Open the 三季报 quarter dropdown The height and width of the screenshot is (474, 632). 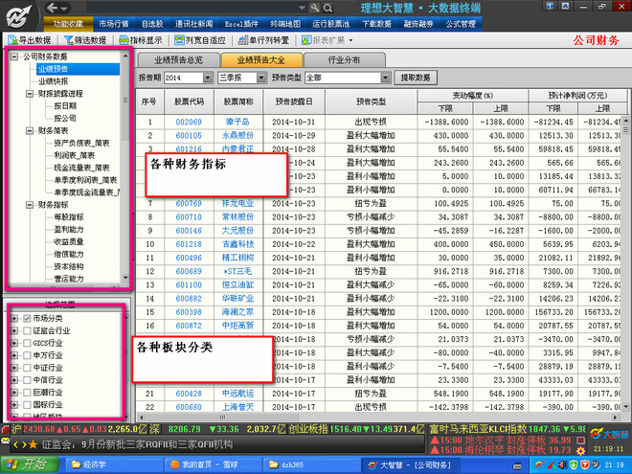[x=261, y=78]
